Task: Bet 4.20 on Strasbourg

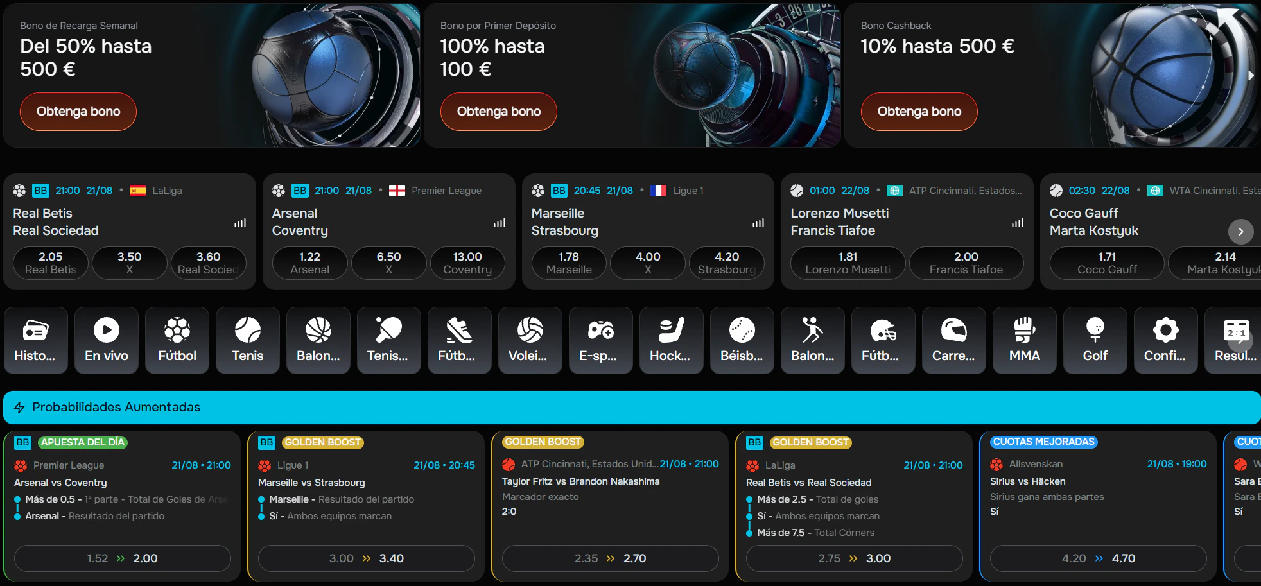Action: (x=727, y=263)
